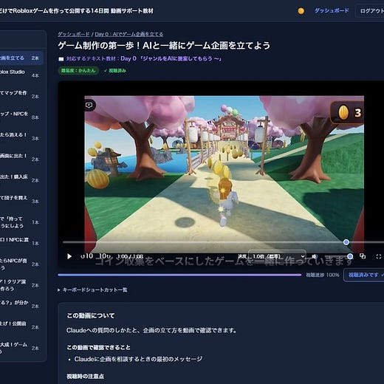Click the bullet Claudeに企画を相談するときの最初のメッセージ
Viewport: 384px width, 384px height.
138,359
